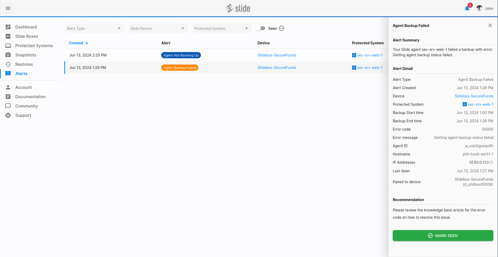498x257 pixels.
Task: Open the Protected System filter dropdown
Action: point(222,28)
